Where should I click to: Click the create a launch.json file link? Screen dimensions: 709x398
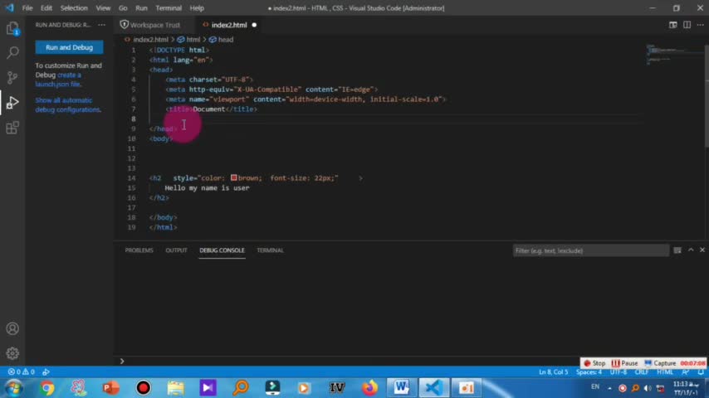[x=58, y=80]
